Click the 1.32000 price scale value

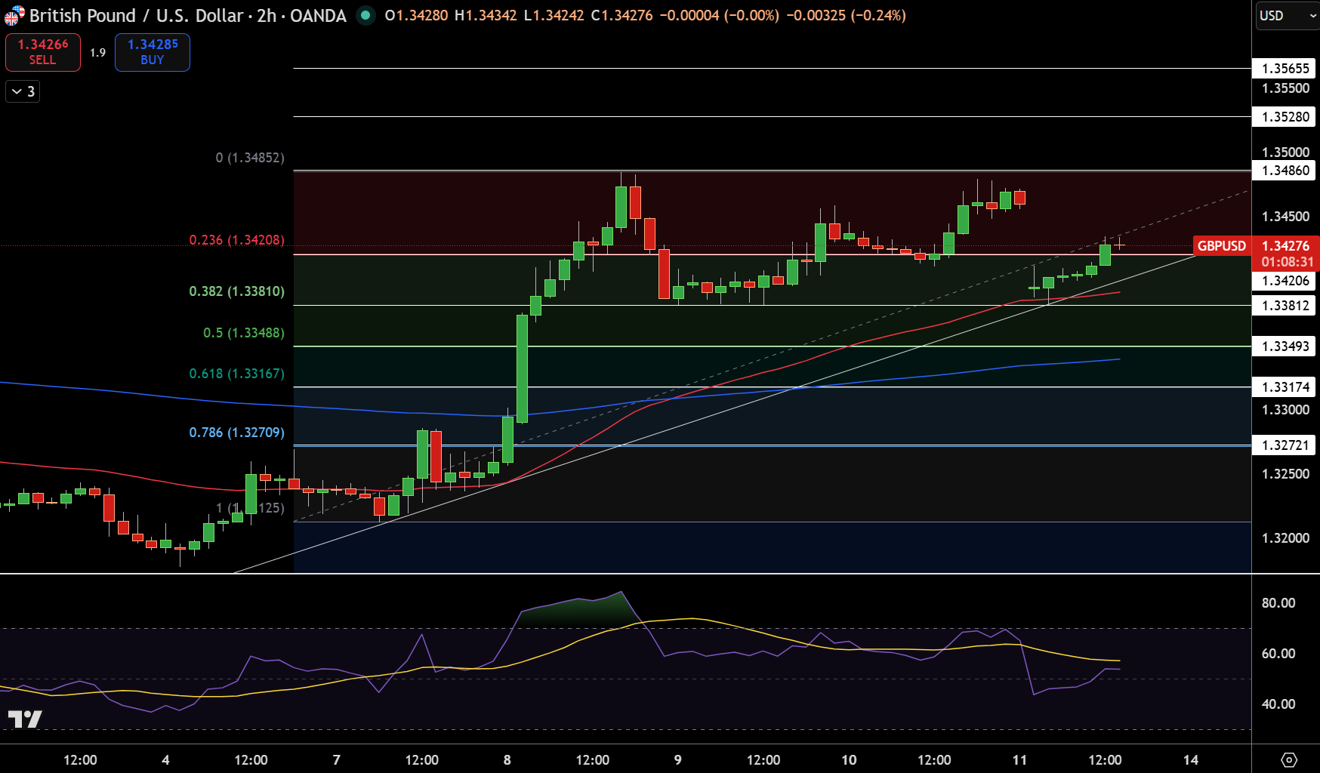coord(1285,538)
